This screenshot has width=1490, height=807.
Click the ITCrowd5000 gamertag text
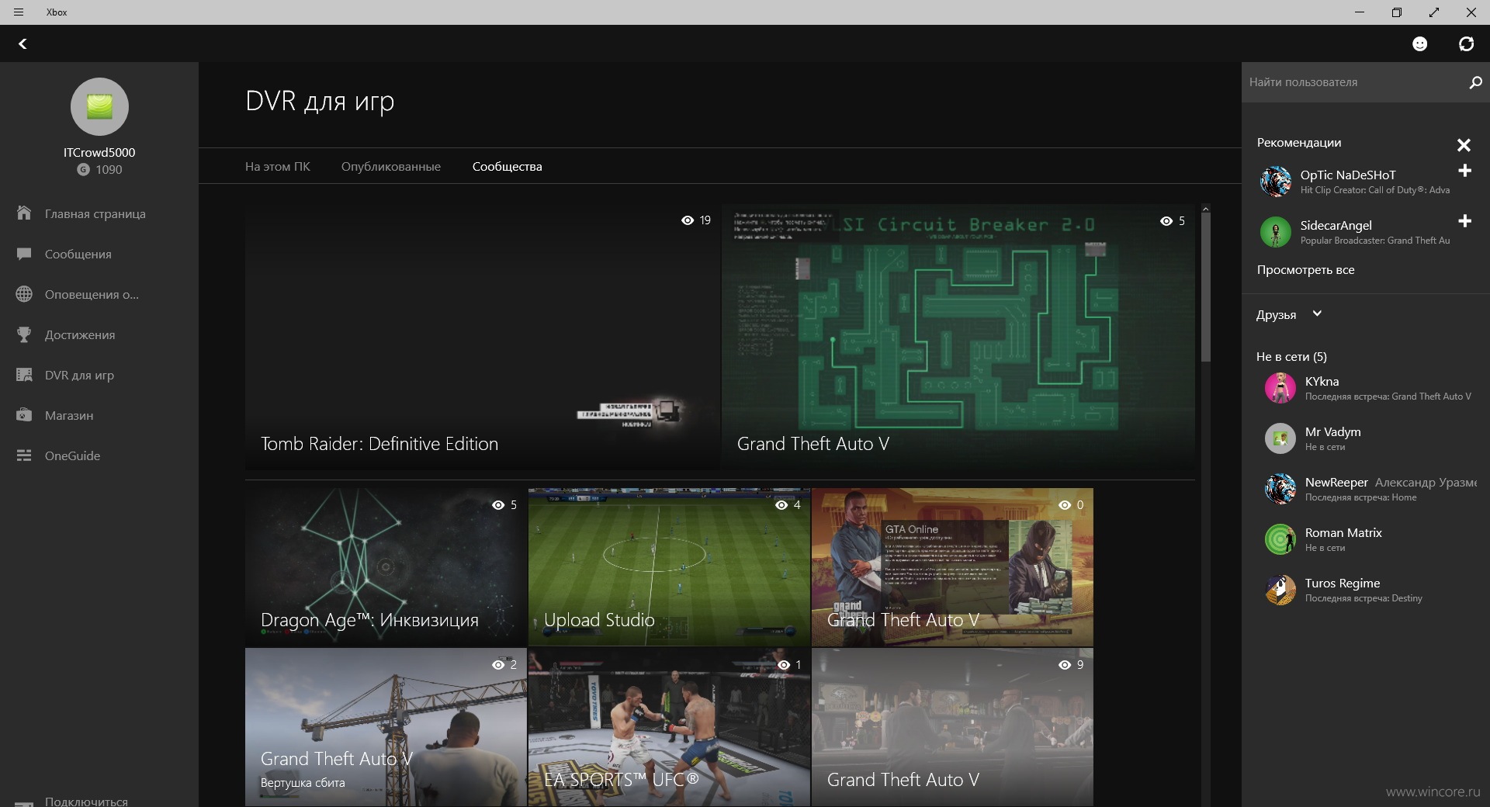point(99,153)
